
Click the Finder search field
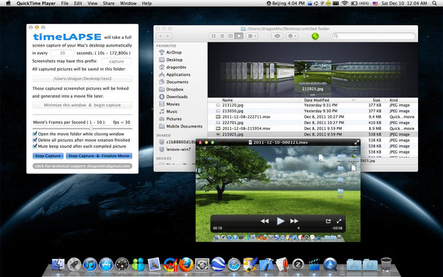pyautogui.click(x=374, y=36)
